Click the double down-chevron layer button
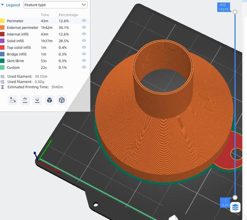The width and height of the screenshot is (247, 220). (x=37, y=100)
